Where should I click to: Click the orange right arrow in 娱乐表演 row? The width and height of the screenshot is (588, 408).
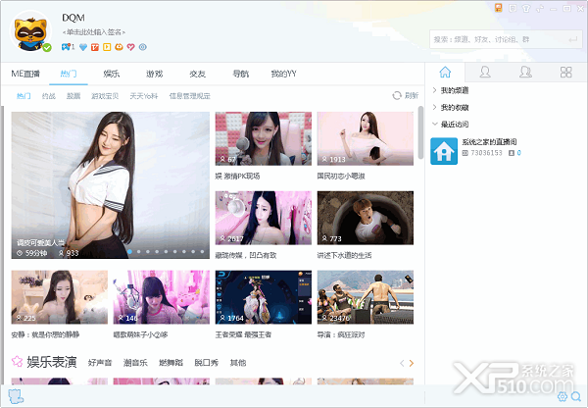coord(412,363)
